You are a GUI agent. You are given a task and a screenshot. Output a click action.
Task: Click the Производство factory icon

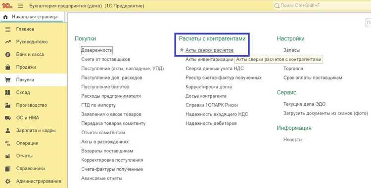click(x=8, y=105)
